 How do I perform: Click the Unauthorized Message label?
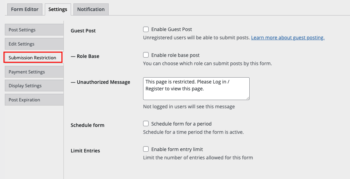point(100,82)
